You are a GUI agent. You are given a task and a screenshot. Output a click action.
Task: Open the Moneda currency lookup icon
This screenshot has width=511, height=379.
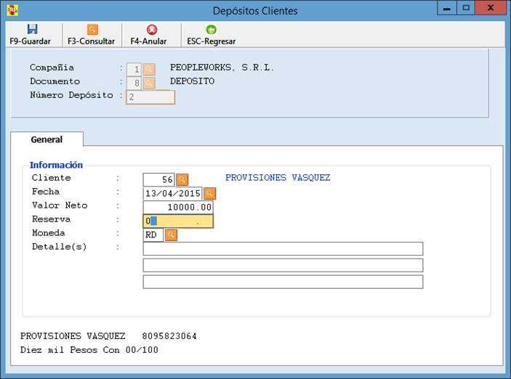click(x=171, y=235)
